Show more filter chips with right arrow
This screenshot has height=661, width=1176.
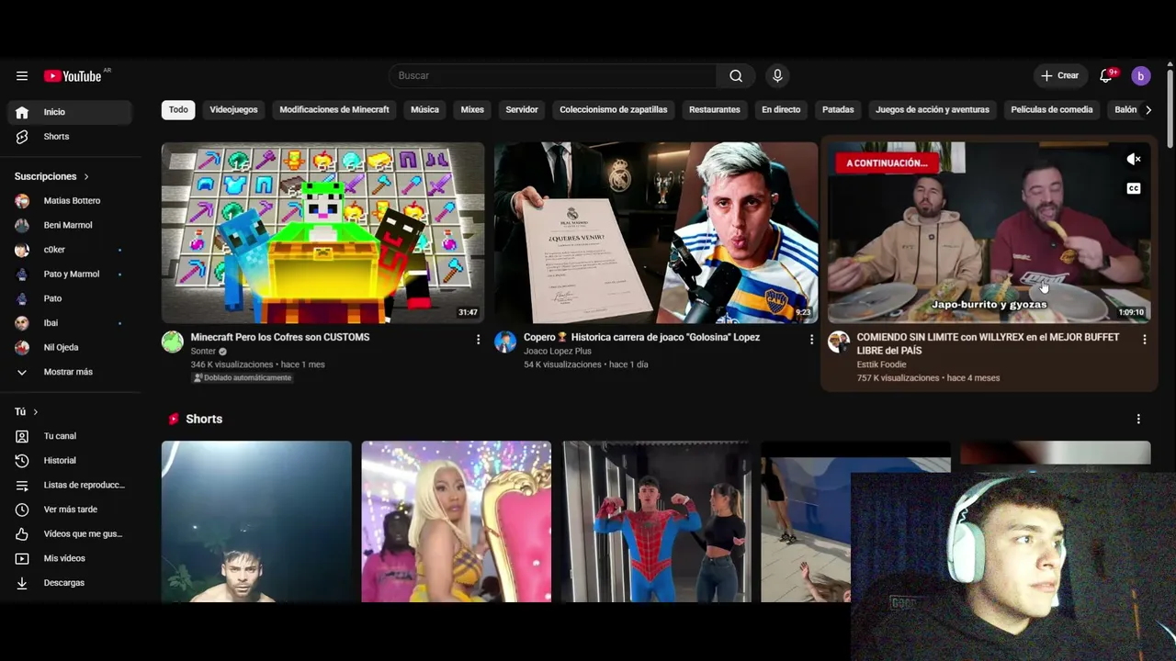pyautogui.click(x=1148, y=110)
